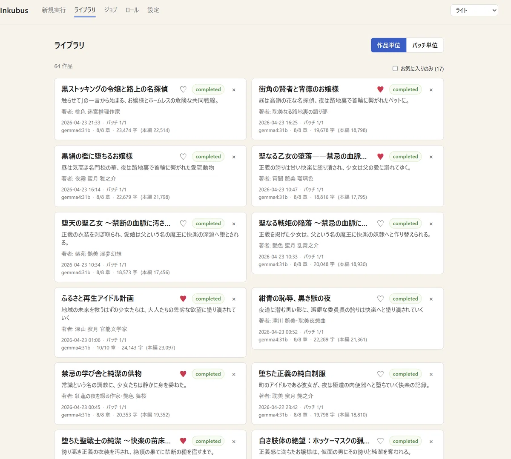Screen dimensions: 511x459
Task: Open title 黒絹の檻に堕ちるお嬢様
Action: [97, 156]
